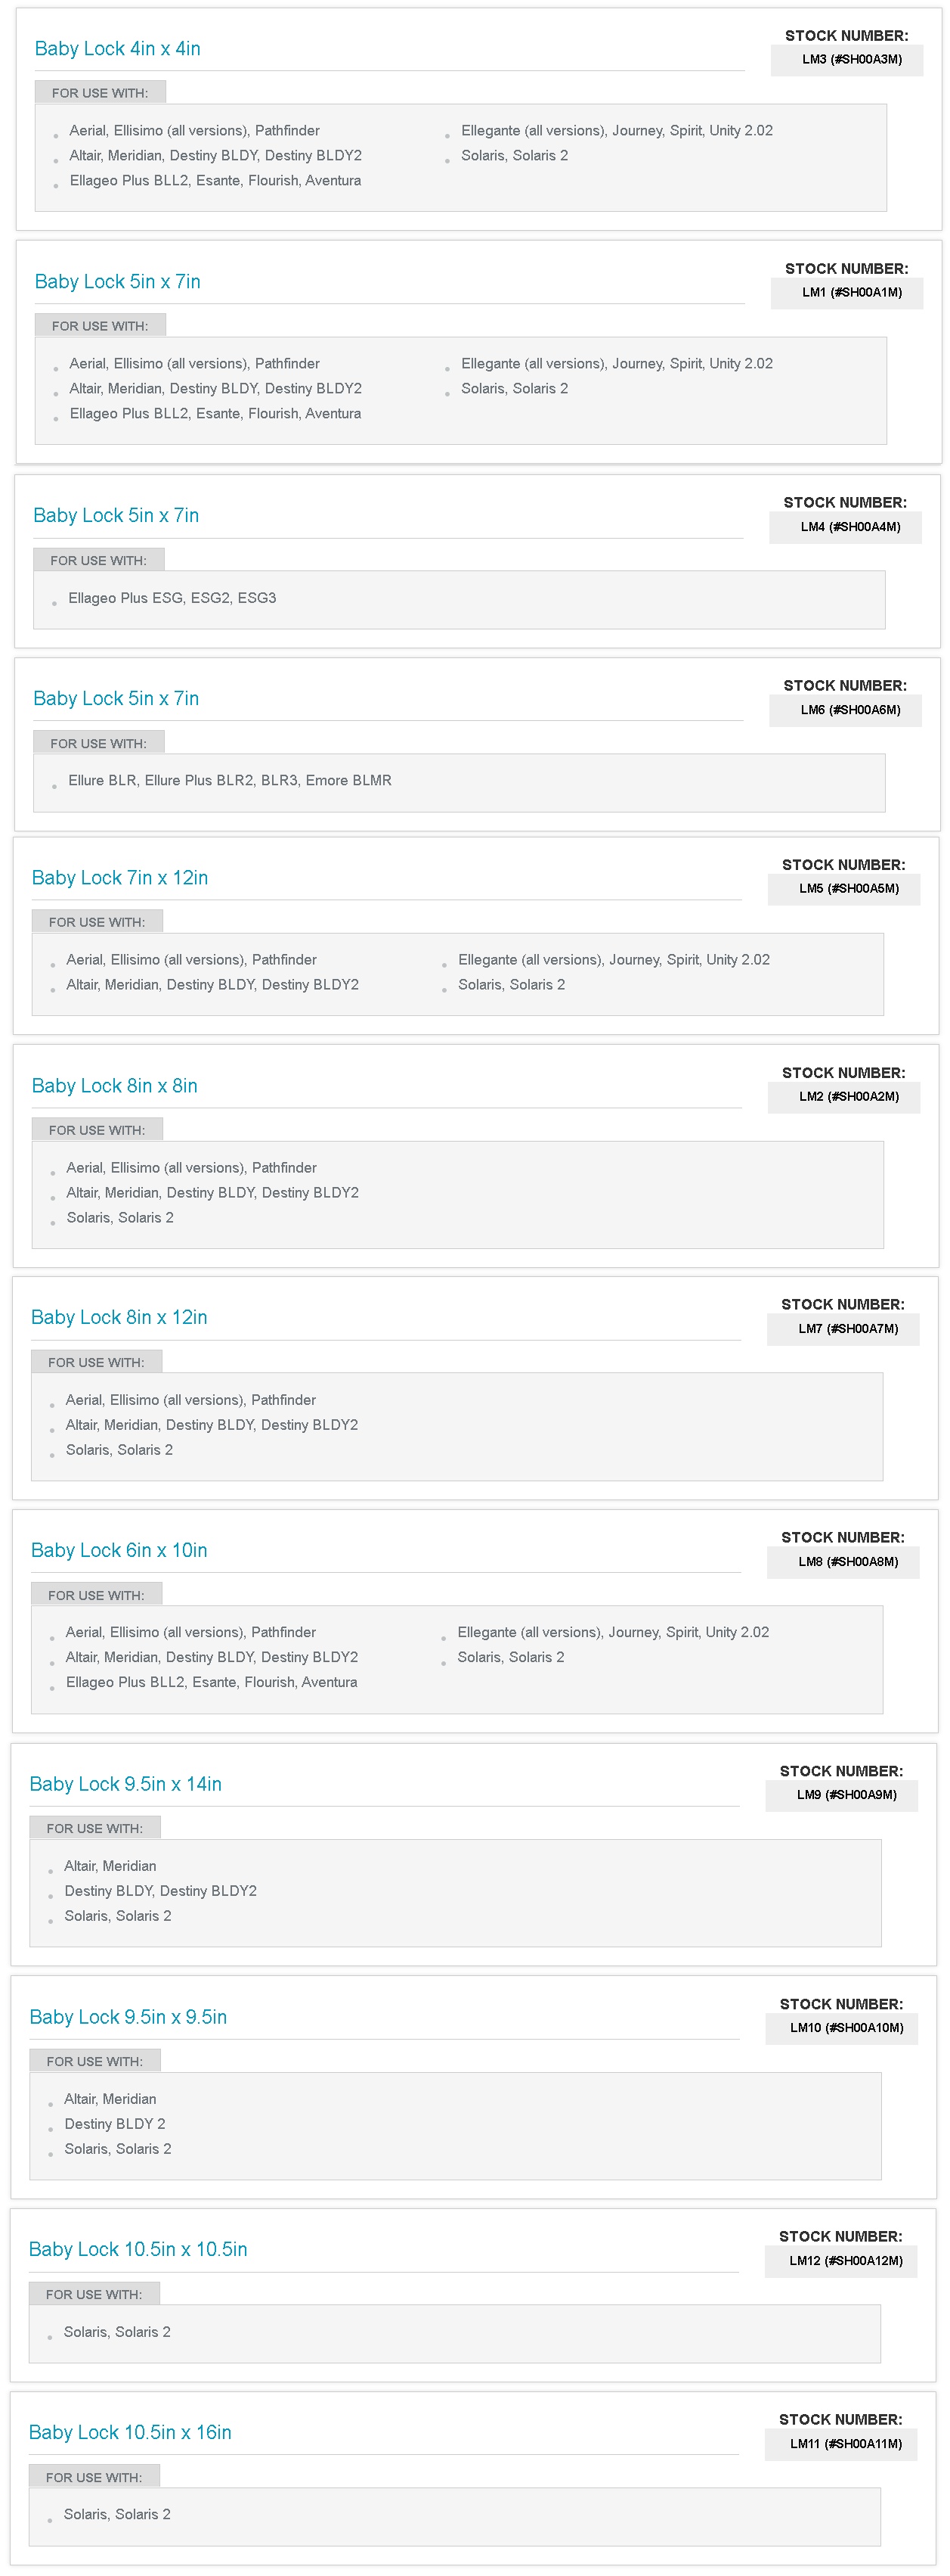Open the Baby Lock 9.5in x 9.5in link
This screenshot has width=950, height=2576.
pyautogui.click(x=128, y=2017)
